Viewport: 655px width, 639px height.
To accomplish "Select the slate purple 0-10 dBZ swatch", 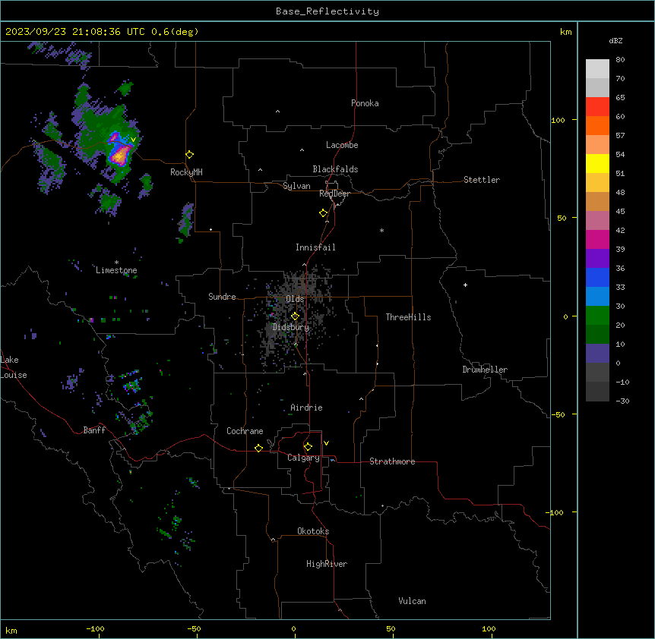I will click(x=597, y=354).
